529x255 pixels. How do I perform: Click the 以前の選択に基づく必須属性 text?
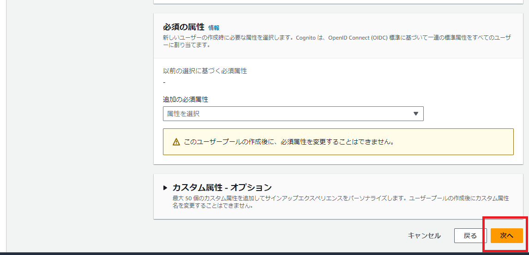click(x=205, y=71)
